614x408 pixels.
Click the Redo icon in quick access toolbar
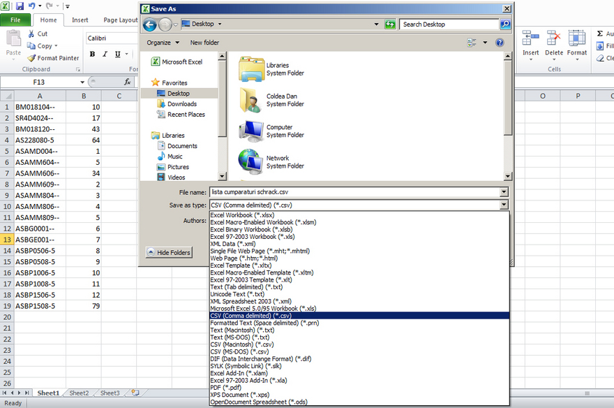pyautogui.click(x=49, y=6)
